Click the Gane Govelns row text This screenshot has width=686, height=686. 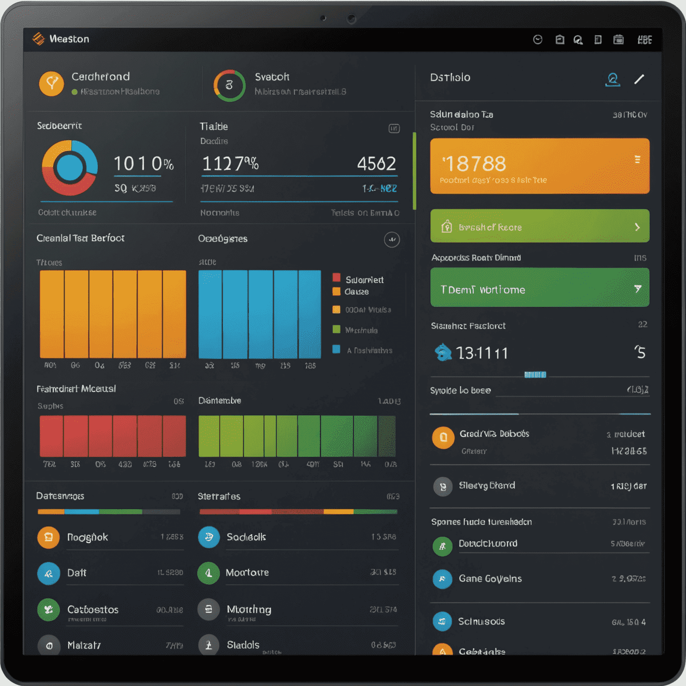[x=490, y=579]
